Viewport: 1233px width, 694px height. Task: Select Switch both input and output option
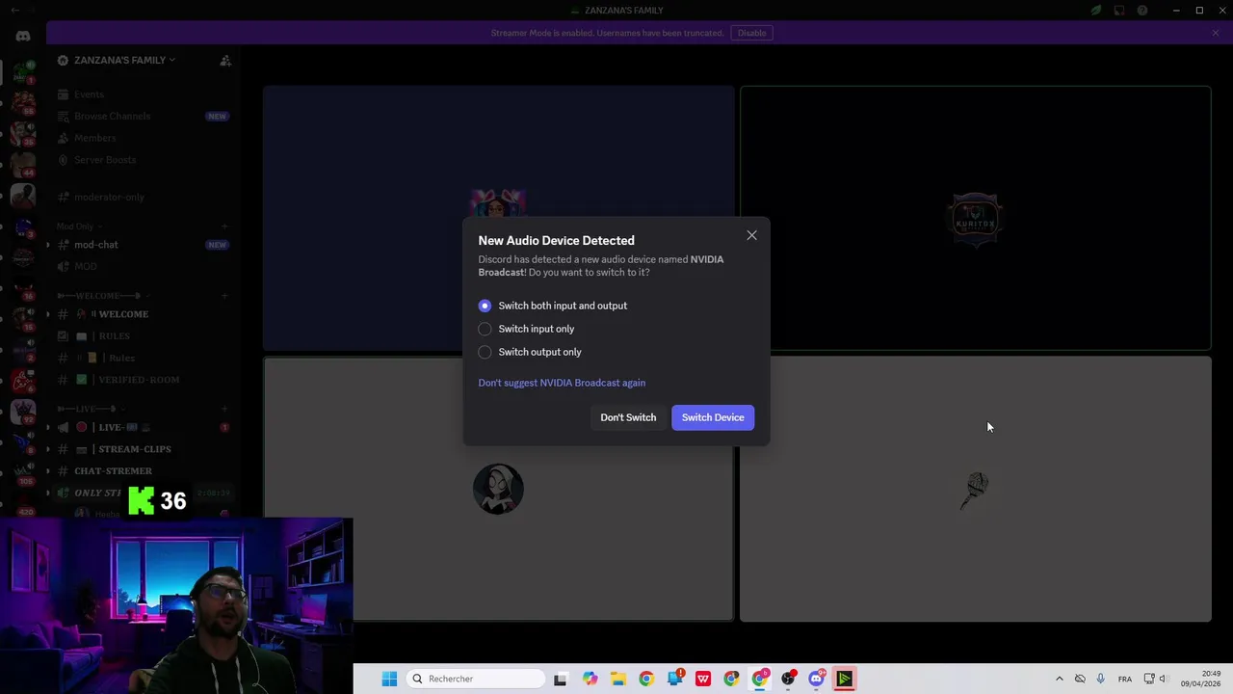pyautogui.click(x=553, y=306)
